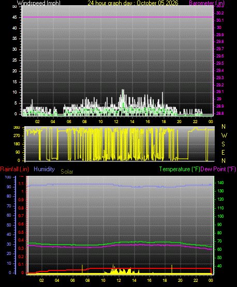237x287 pixels.
Task: Click the '0.3' rainfall axis value
Action: (x=21, y=249)
